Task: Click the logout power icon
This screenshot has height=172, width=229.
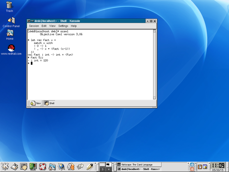Action: point(192,169)
